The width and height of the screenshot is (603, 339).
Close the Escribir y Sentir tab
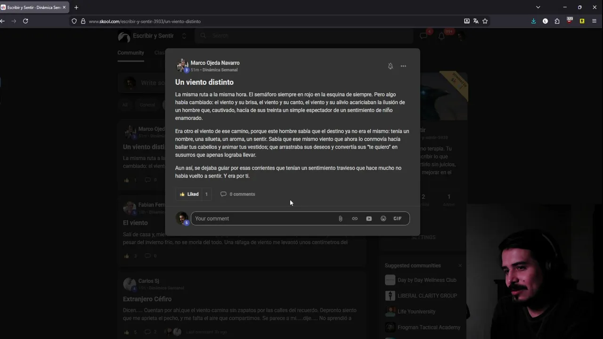click(x=64, y=8)
